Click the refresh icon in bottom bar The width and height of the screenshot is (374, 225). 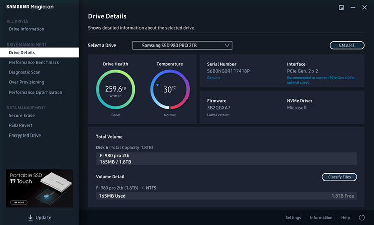pyautogui.click(x=362, y=217)
